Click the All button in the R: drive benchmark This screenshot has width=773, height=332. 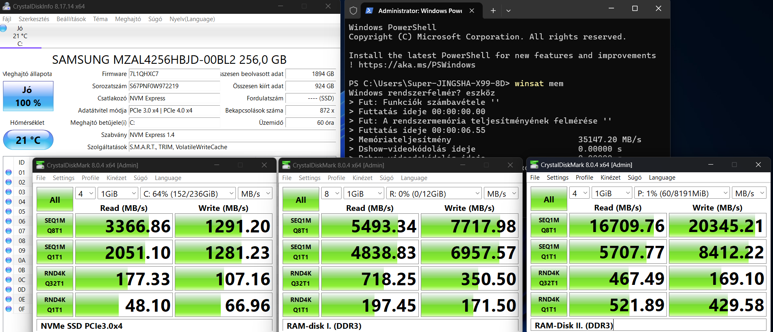tap(301, 200)
